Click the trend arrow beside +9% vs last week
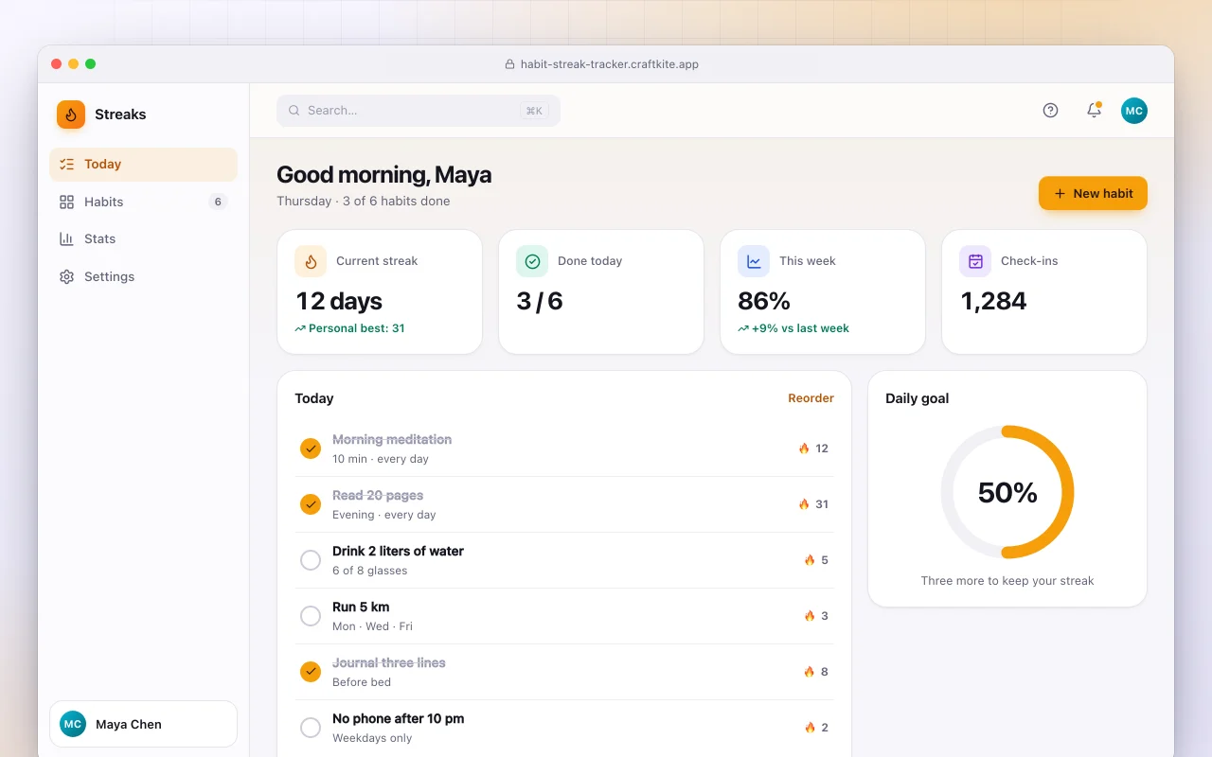The height and width of the screenshot is (757, 1212). [743, 328]
